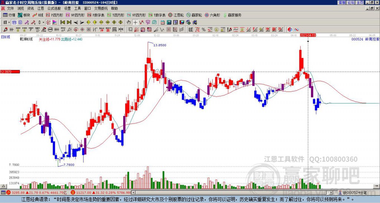Screen dimensions: 380x203
Task: Click the horizontal scrollbar right arrow
Action: click(331, 193)
